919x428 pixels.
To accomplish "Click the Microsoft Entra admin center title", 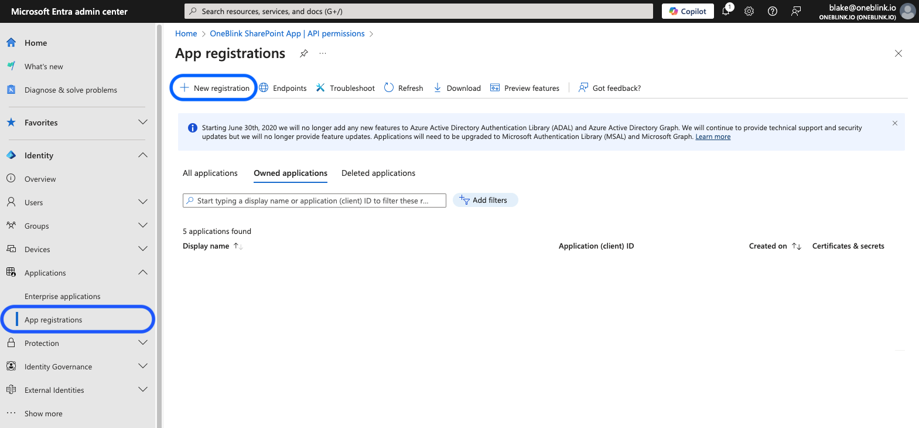I will 69,11.
